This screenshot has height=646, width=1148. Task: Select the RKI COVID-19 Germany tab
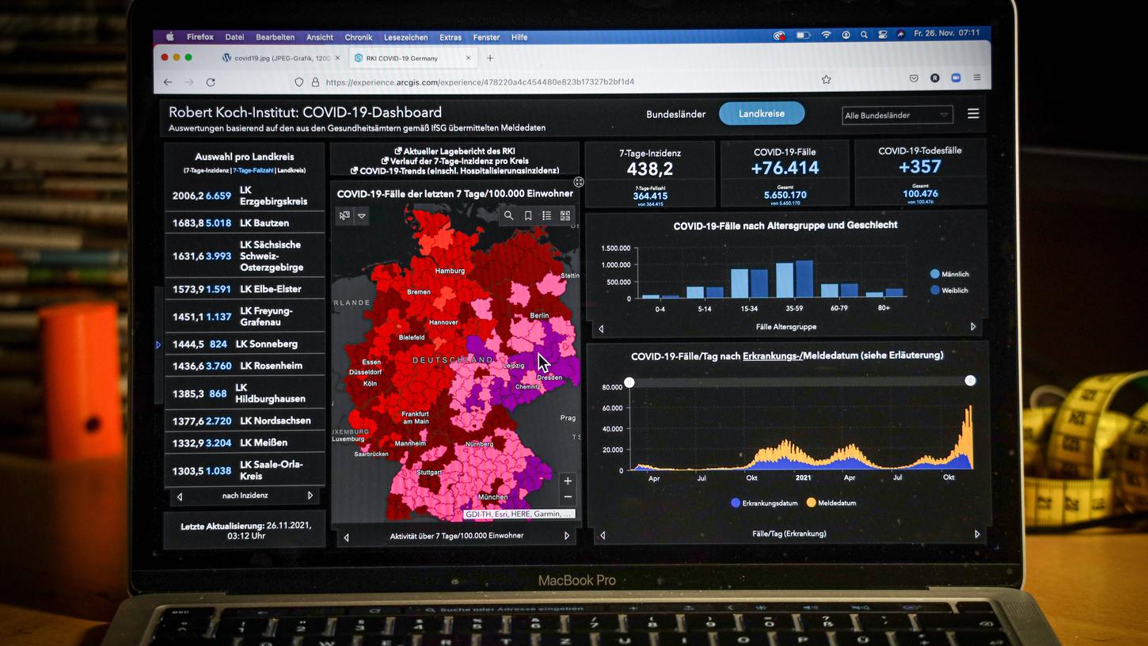(412, 58)
